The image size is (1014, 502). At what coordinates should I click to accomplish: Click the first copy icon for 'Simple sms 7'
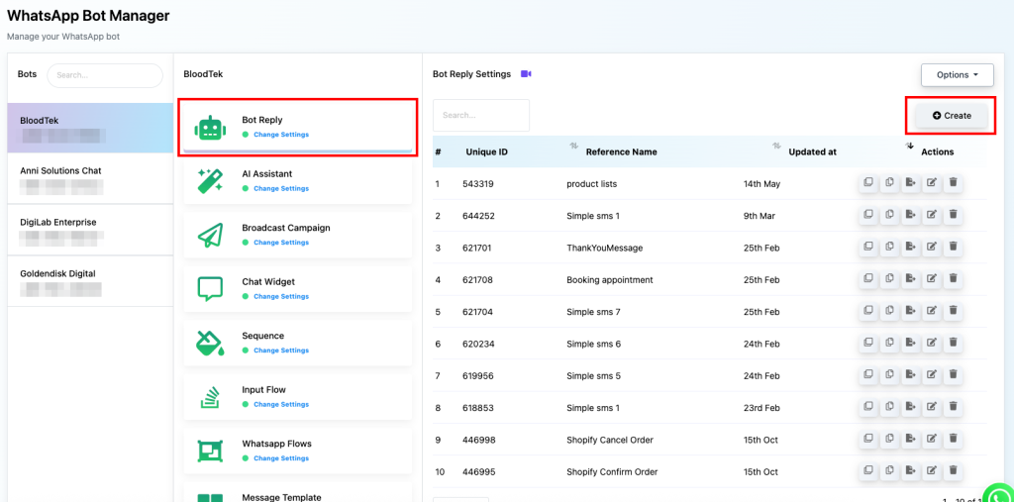point(867,312)
